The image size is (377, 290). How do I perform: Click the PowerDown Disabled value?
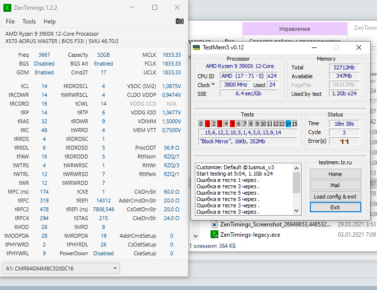click(x=103, y=253)
